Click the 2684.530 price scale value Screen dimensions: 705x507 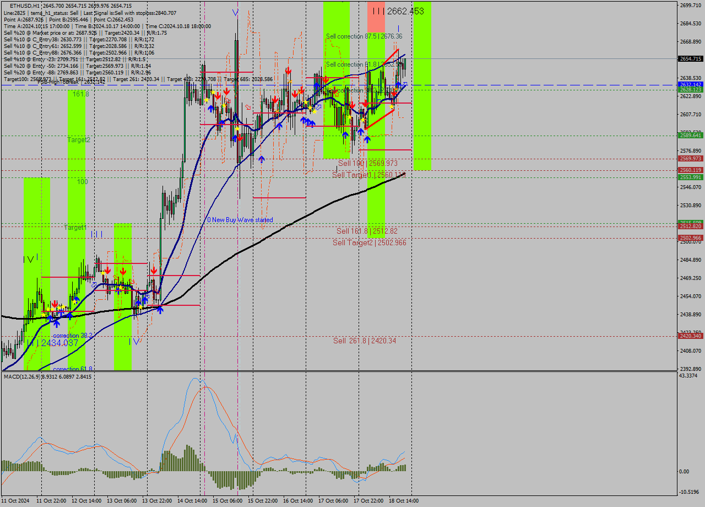tap(691, 23)
